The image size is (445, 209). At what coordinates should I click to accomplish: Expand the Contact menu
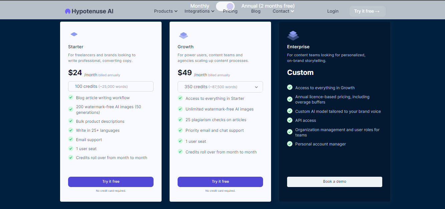tap(283, 11)
